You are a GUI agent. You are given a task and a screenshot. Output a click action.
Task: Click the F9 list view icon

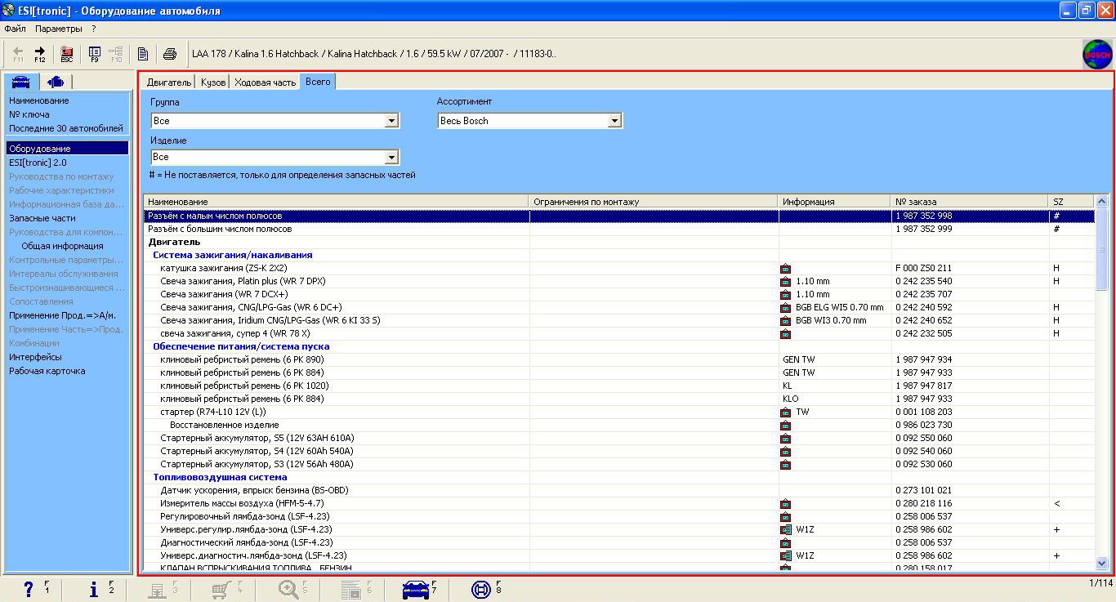pos(94,54)
